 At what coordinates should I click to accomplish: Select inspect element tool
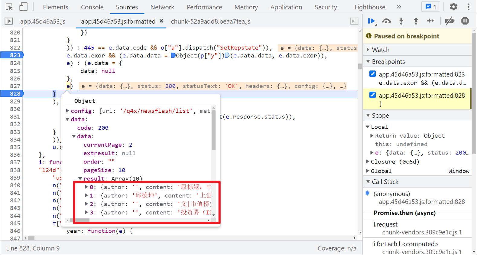[9, 7]
